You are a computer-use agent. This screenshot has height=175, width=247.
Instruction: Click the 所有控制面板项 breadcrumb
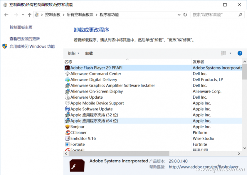[80, 15]
